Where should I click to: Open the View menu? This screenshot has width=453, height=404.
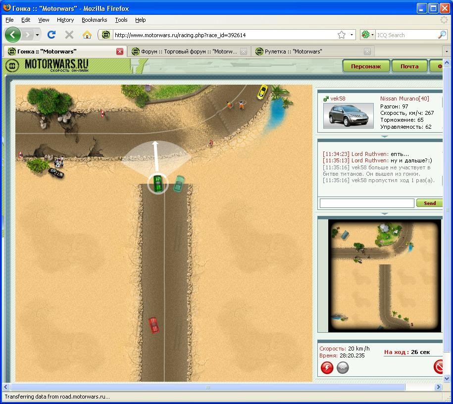44,20
